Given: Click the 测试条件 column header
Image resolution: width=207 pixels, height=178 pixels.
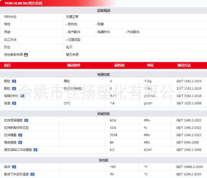Looking at the screenshot, I should (74, 65).
